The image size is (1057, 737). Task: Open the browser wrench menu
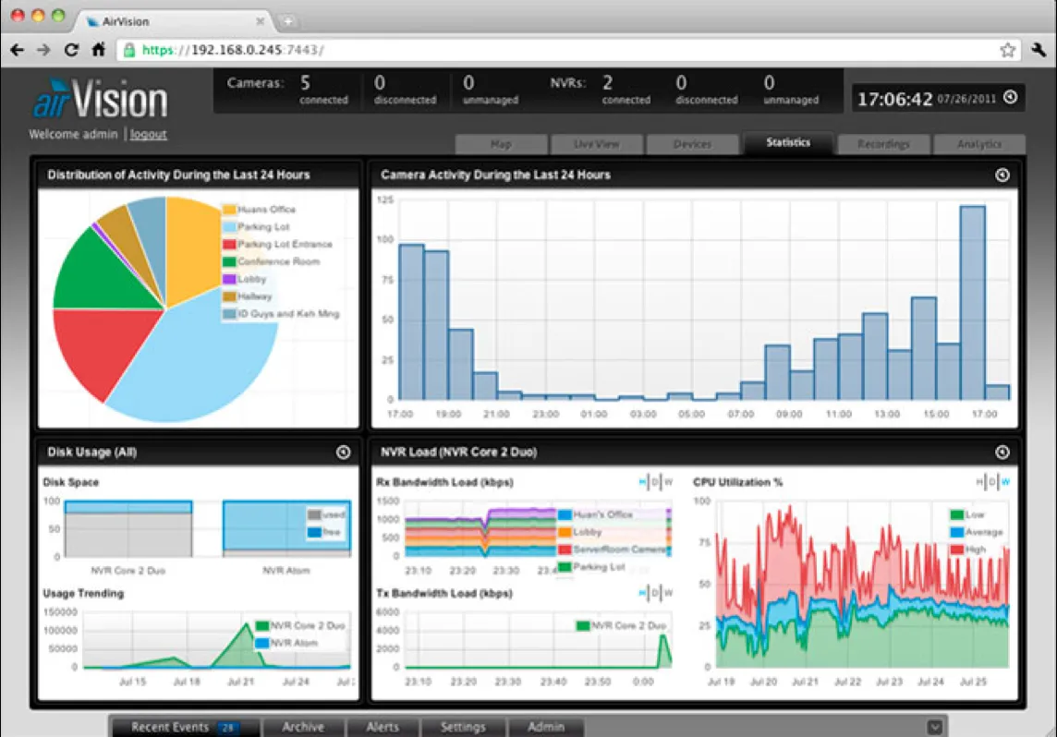[x=1038, y=50]
